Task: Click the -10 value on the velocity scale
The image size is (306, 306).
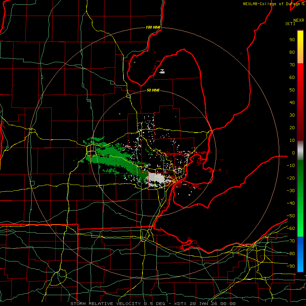Action: 291,166
